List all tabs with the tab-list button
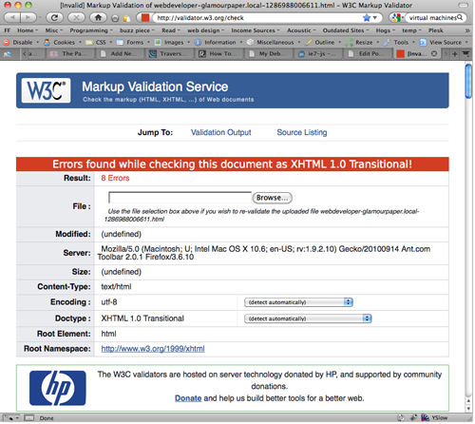This screenshot has height=424, width=475. 465,54
